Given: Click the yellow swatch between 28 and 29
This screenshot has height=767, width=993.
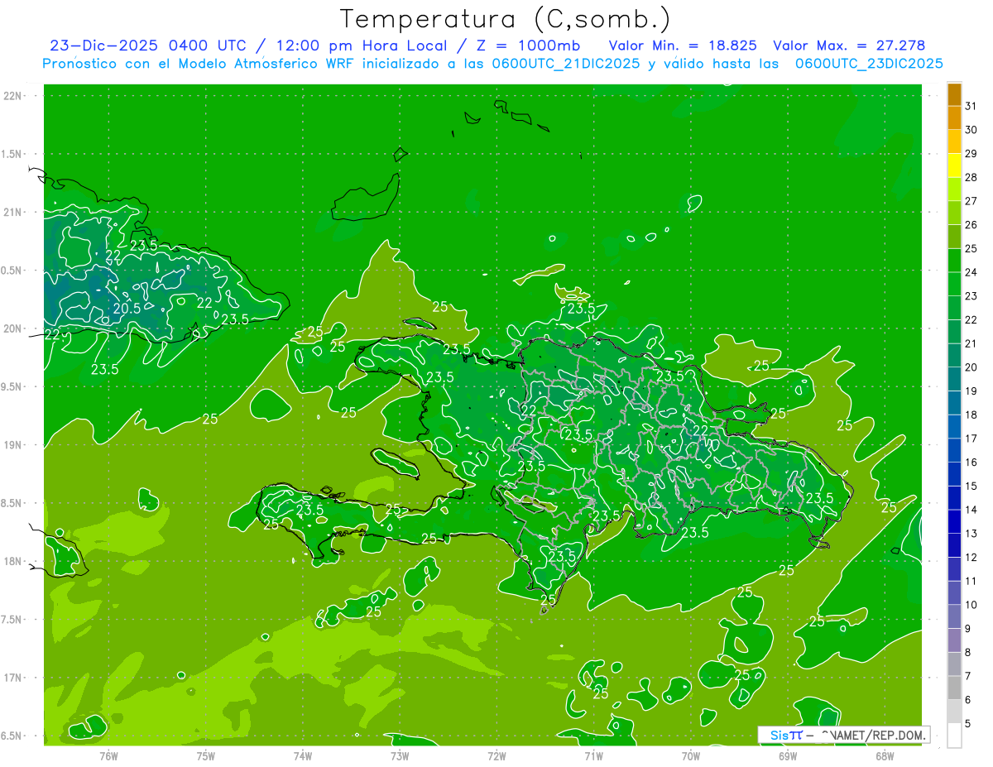Looking at the screenshot, I should pyautogui.click(x=954, y=165).
